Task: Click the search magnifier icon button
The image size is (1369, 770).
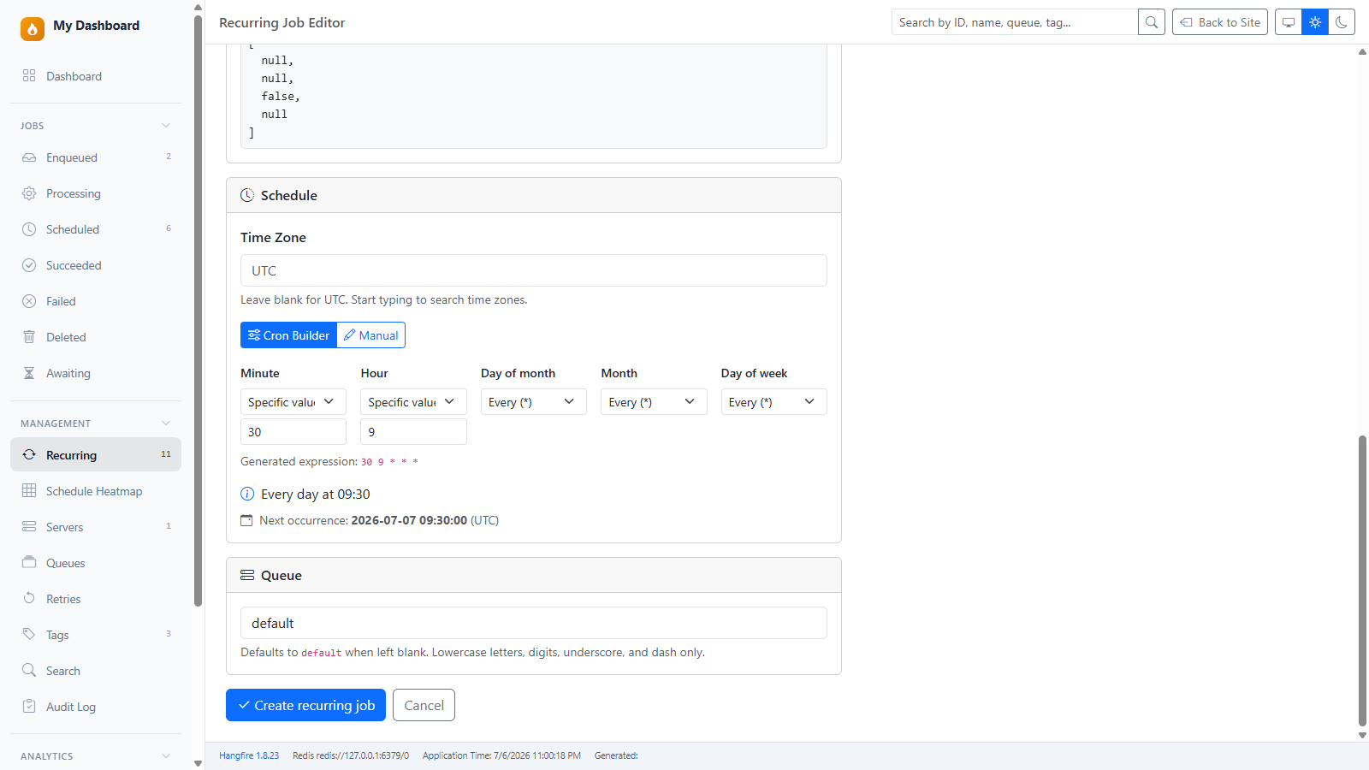Action: [x=1152, y=22]
